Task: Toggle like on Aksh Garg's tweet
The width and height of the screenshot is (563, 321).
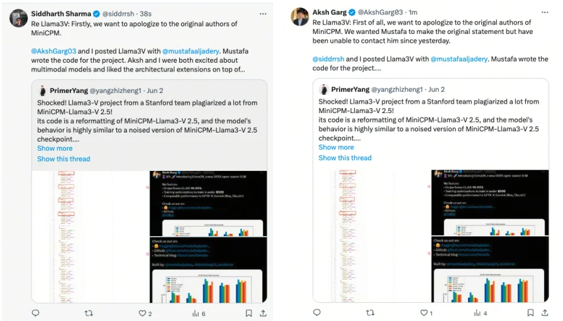Action: pos(423,312)
